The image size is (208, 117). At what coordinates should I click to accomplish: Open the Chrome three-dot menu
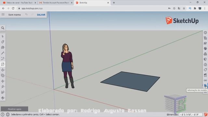click(205, 8)
